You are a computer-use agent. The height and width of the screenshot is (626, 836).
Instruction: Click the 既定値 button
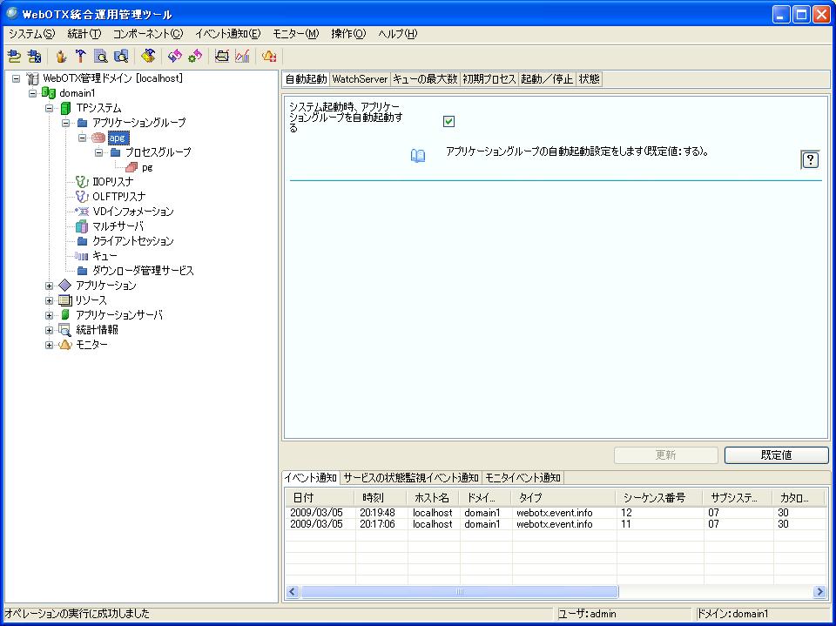(776, 455)
